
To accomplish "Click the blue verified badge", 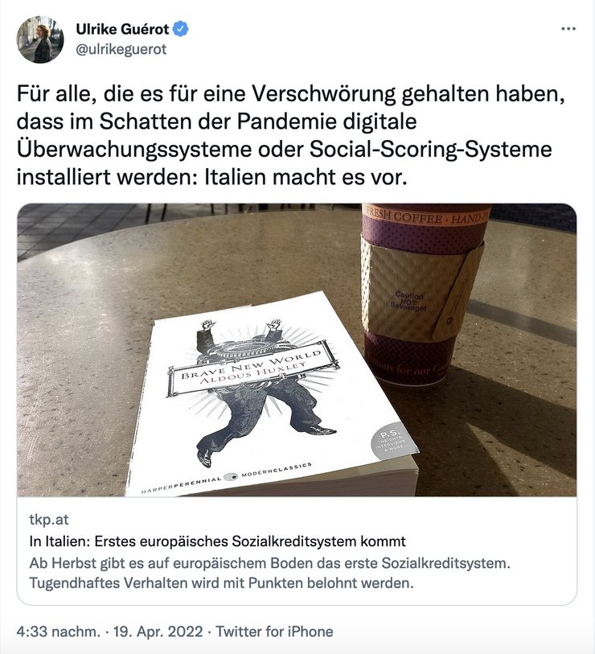I will tap(180, 29).
